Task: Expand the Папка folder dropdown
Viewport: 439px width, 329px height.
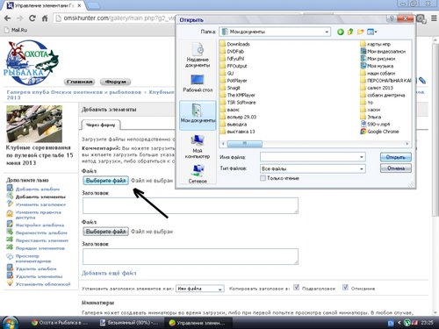Action: coord(327,32)
